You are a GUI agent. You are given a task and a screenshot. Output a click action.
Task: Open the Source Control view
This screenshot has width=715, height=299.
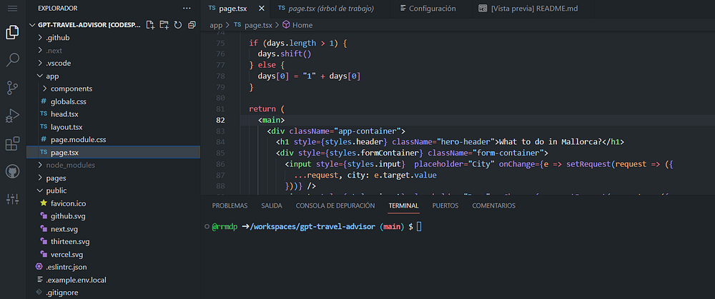12,88
